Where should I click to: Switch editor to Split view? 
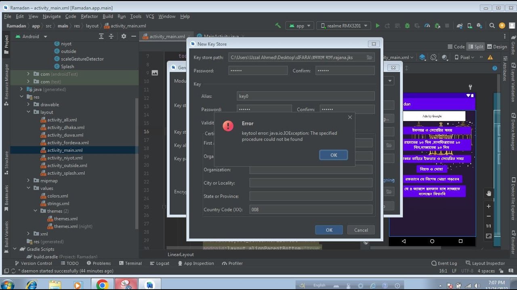476,47
